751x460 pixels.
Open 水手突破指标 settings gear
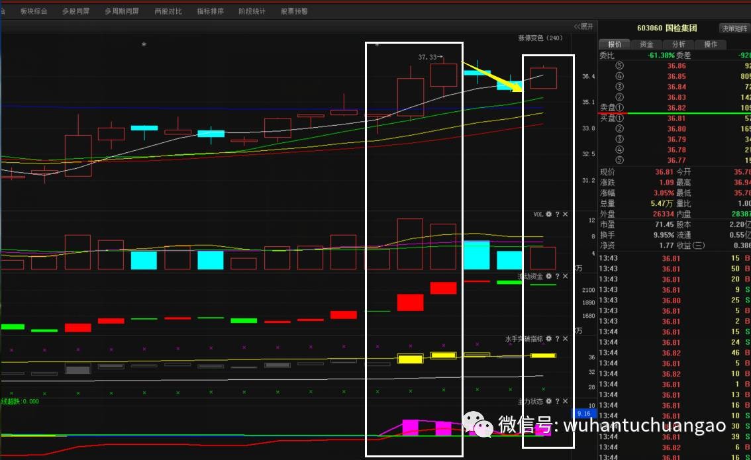pos(548,338)
